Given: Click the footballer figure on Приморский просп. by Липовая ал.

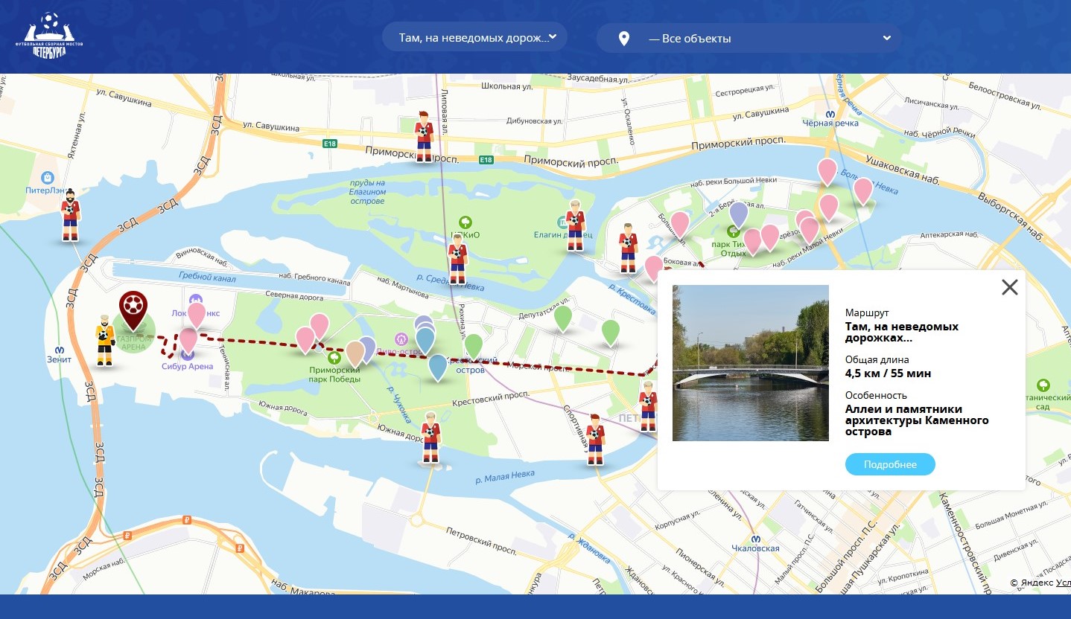Looking at the screenshot, I should pyautogui.click(x=424, y=136).
